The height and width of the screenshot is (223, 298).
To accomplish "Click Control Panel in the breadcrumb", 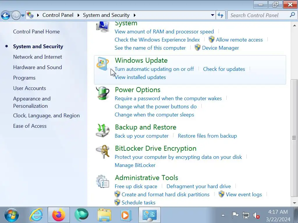I will click(x=58, y=15).
